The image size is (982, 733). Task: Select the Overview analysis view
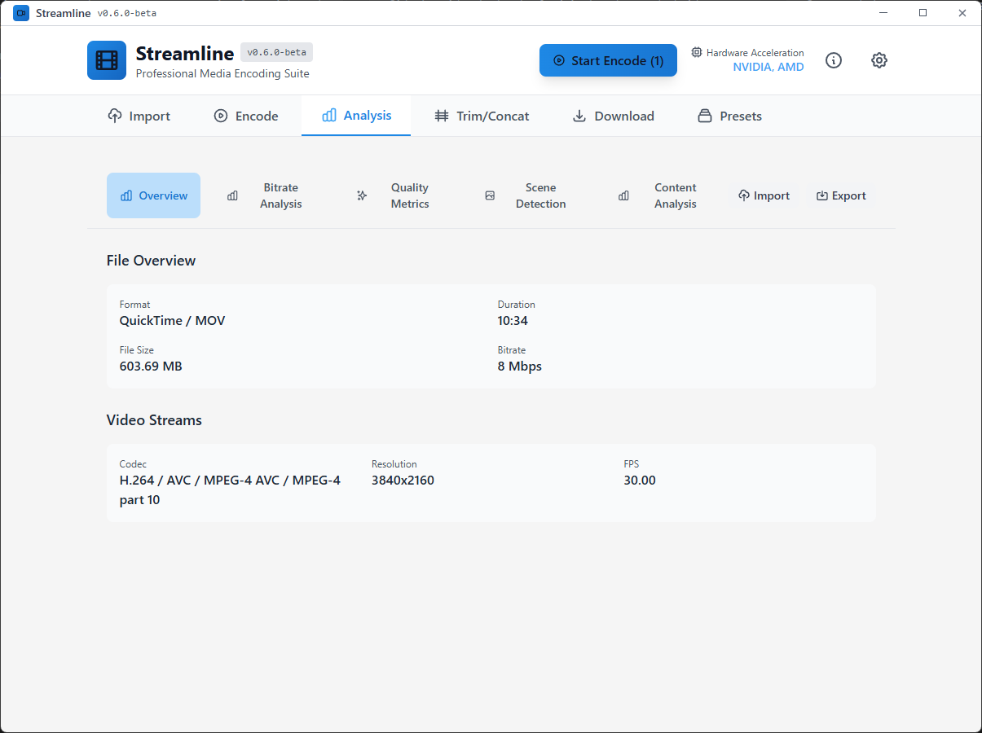[153, 195]
